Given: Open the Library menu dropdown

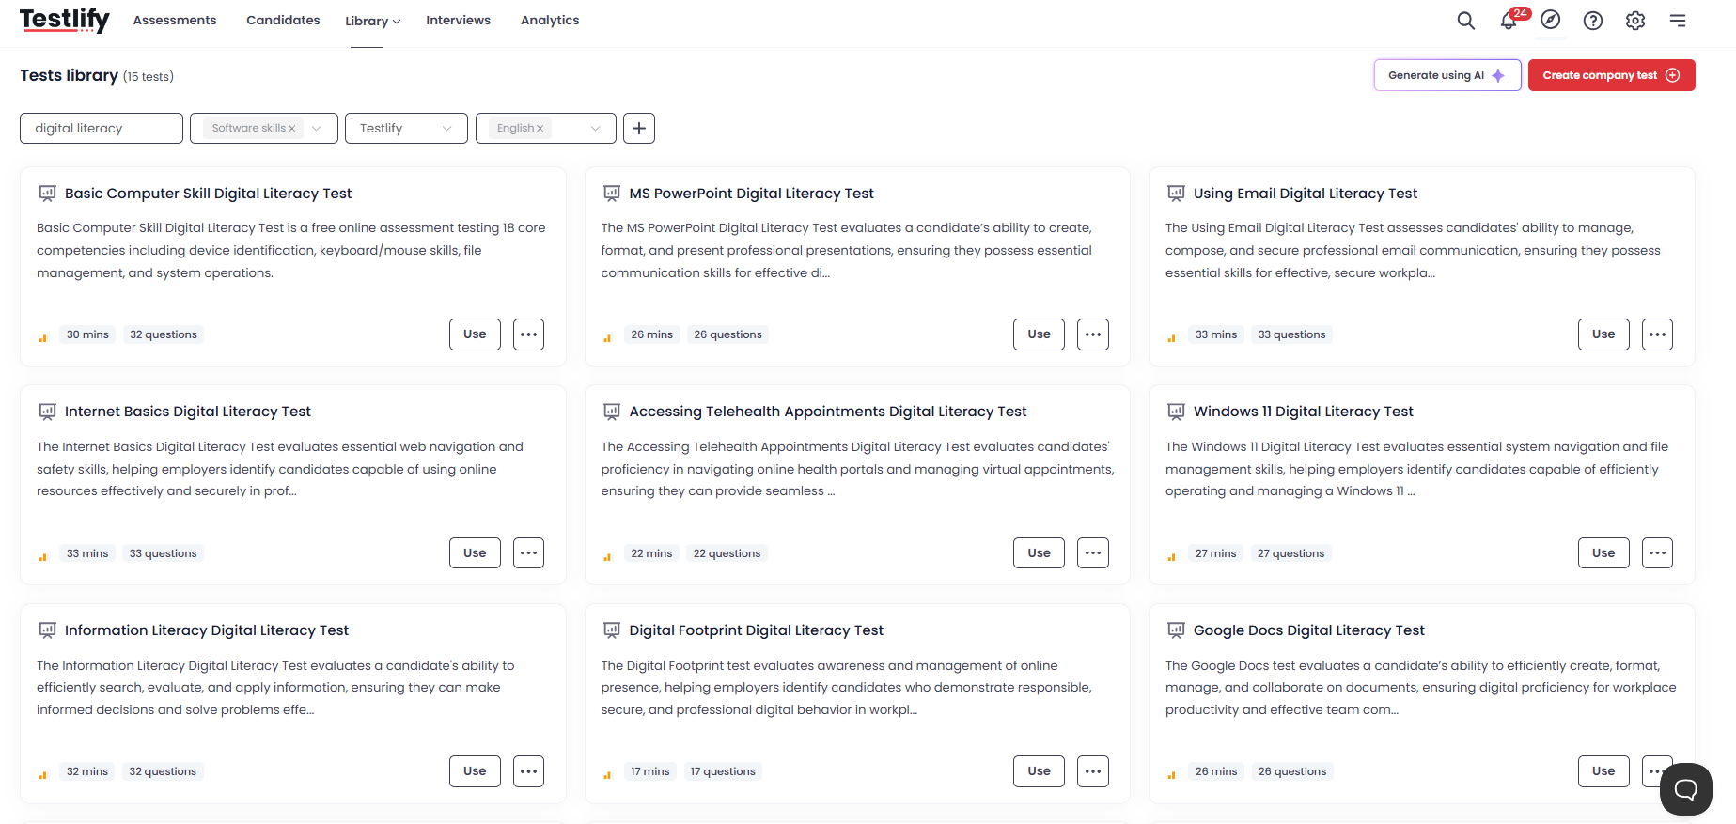Looking at the screenshot, I should [372, 21].
